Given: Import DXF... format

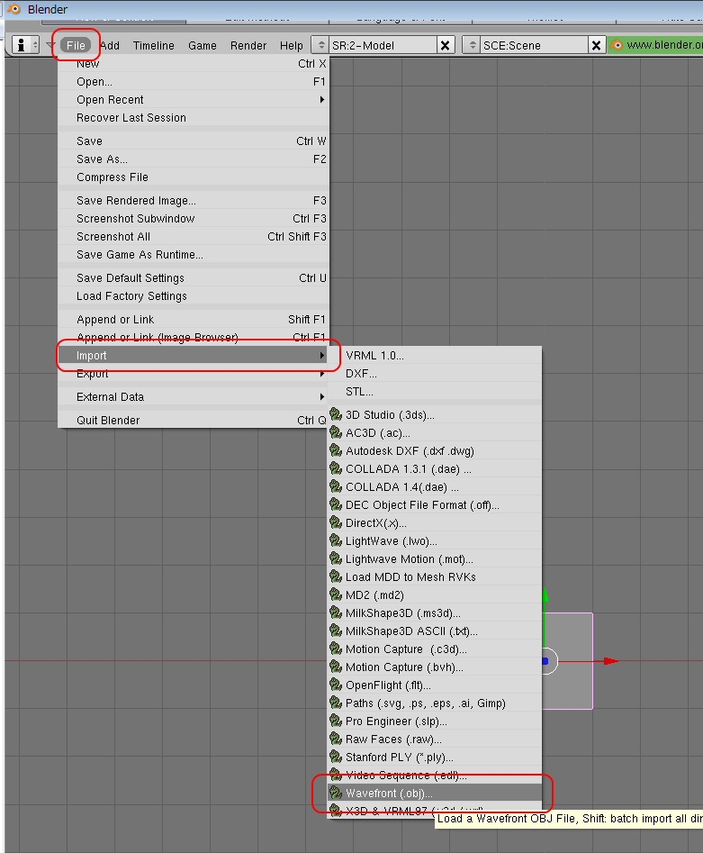Looking at the screenshot, I should (435, 373).
